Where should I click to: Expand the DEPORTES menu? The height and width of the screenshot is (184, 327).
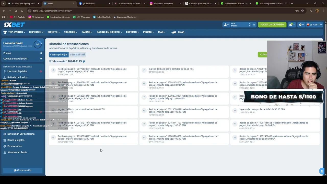click(x=36, y=32)
